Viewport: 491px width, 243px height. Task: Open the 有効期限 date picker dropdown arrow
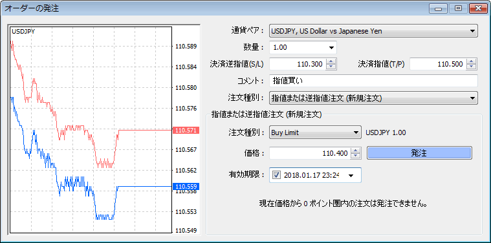pyautogui.click(x=351, y=175)
